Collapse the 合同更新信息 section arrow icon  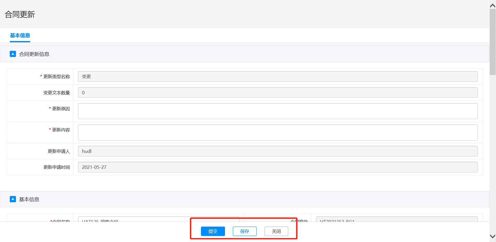13,54
